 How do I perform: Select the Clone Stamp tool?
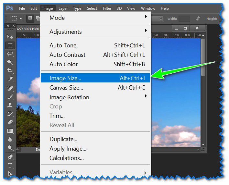pyautogui.click(x=10, y=105)
